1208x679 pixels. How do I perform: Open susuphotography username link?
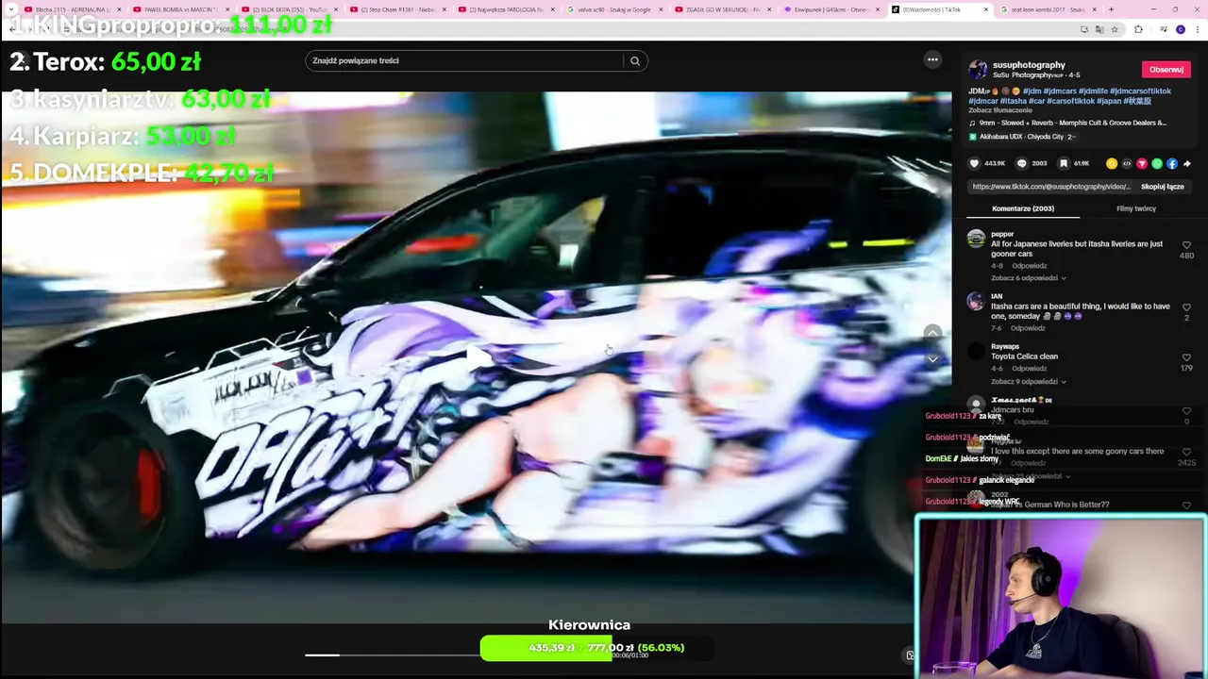pos(1029,65)
